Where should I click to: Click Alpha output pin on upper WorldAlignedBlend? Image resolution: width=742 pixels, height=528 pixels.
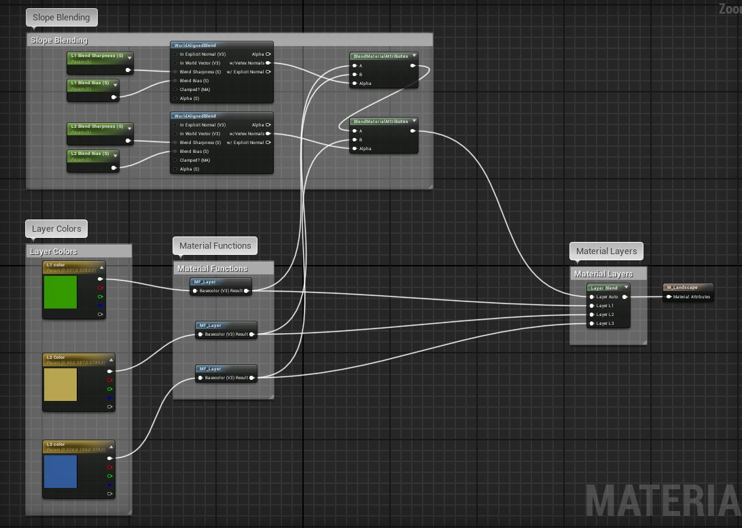click(x=268, y=54)
